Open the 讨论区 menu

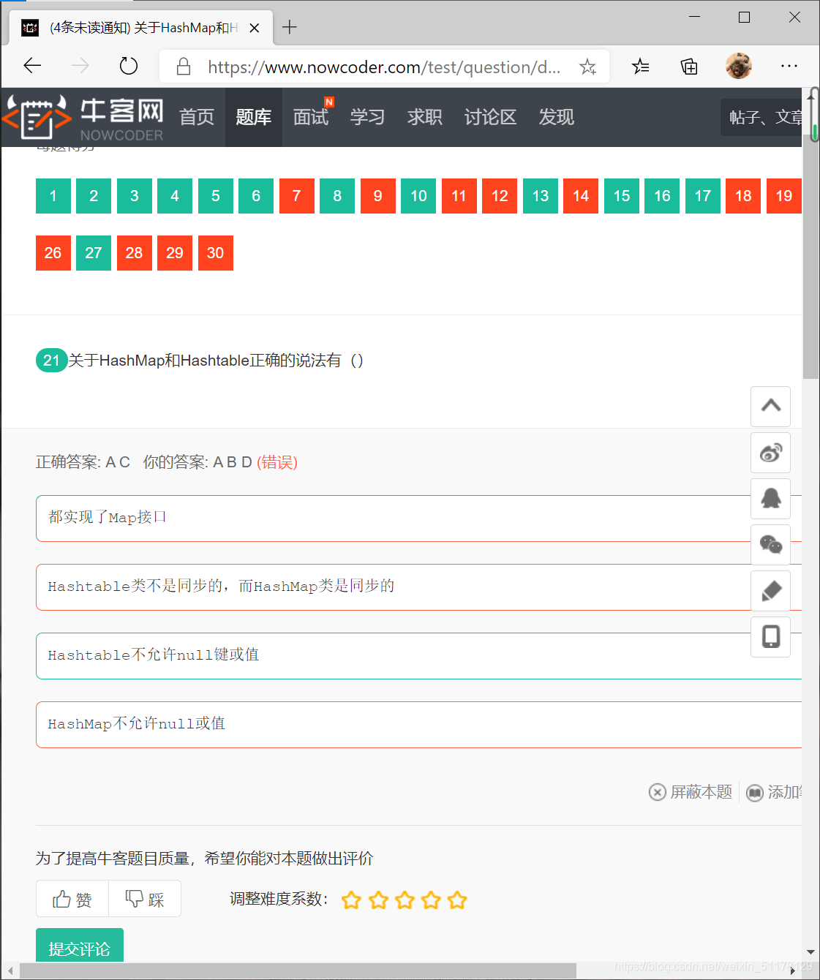point(491,117)
